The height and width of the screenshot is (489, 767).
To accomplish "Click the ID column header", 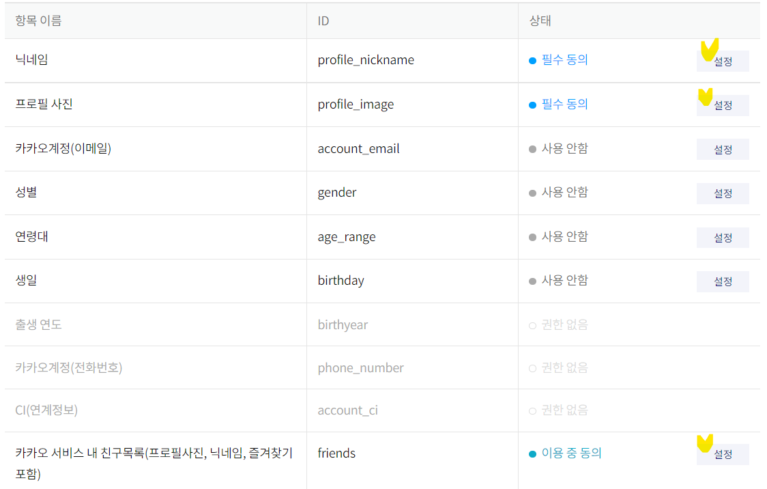I will [323, 20].
